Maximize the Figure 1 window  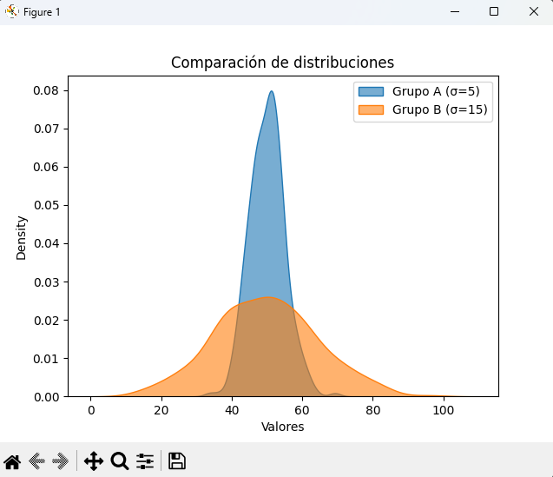pos(494,11)
